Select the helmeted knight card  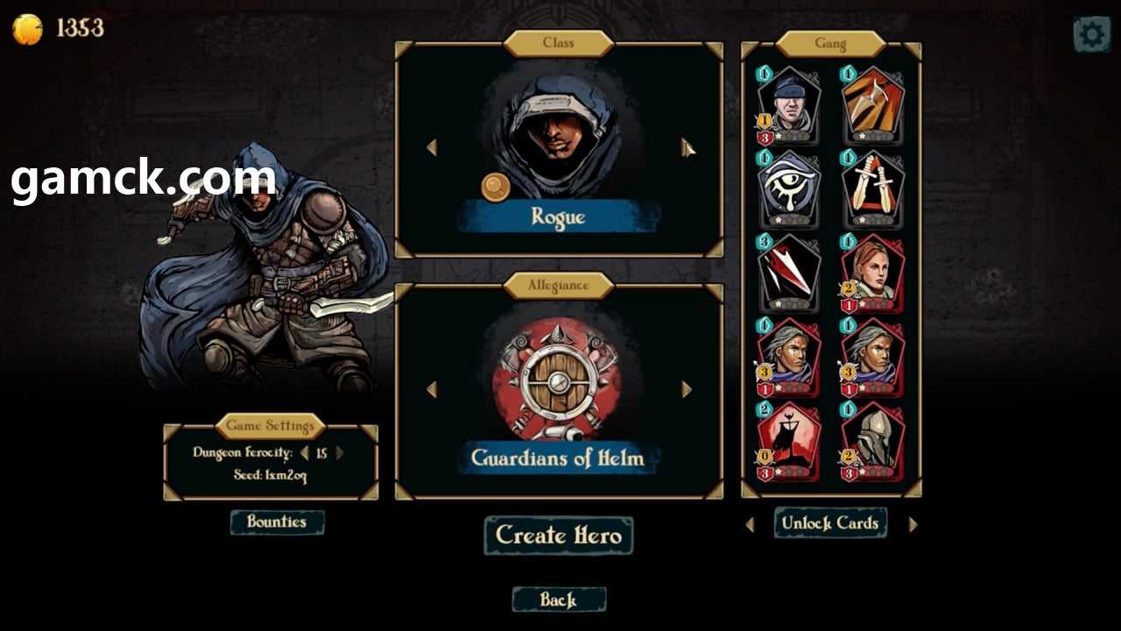(873, 442)
